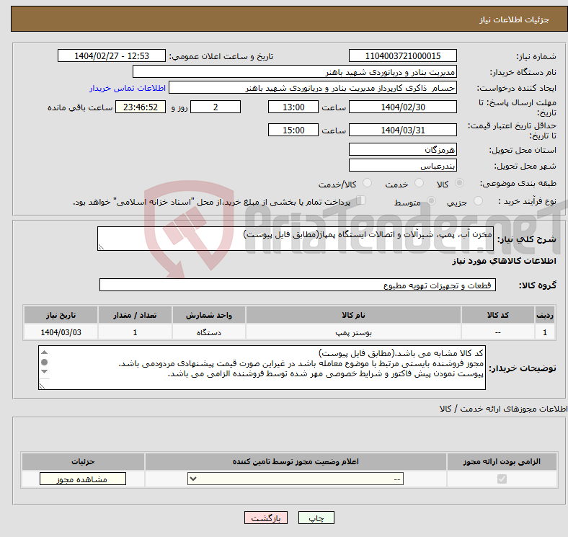The image size is (568, 537).
Task: Open the اطلاعات تماس خریدار link
Action: (128, 88)
